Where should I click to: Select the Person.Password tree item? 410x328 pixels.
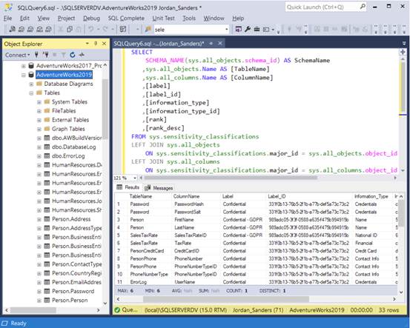tap(73, 291)
